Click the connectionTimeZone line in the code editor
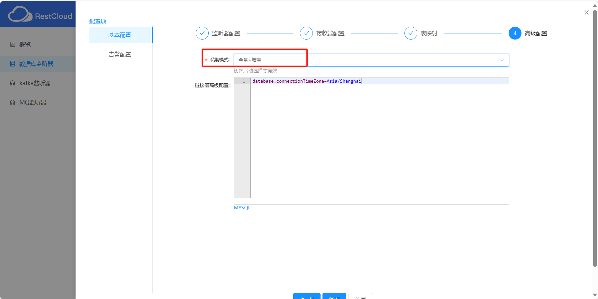 click(x=307, y=81)
